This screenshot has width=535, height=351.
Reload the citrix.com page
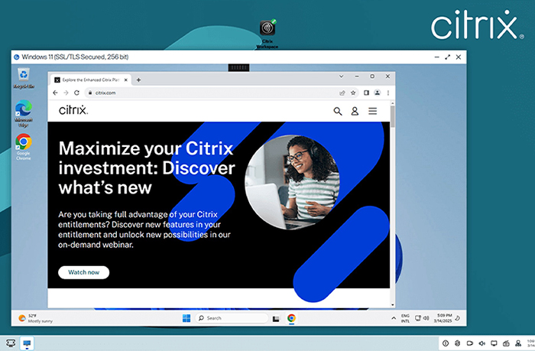tap(76, 93)
